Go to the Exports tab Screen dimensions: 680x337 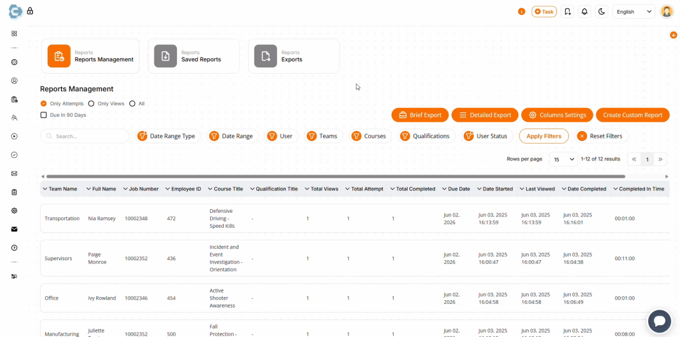point(294,56)
